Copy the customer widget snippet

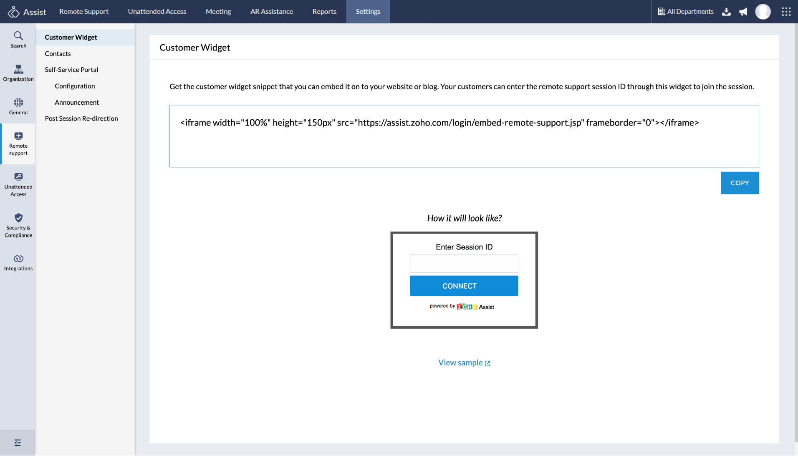(x=740, y=183)
